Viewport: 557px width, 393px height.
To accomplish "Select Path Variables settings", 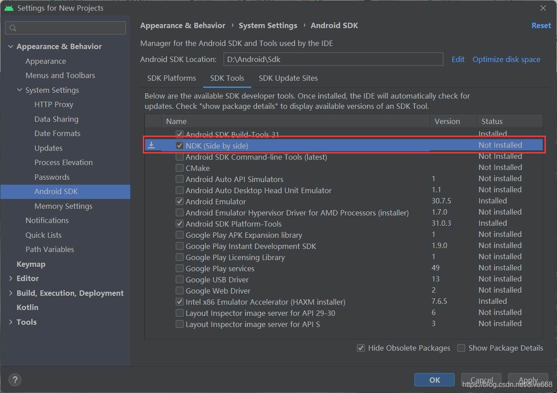I will point(50,249).
